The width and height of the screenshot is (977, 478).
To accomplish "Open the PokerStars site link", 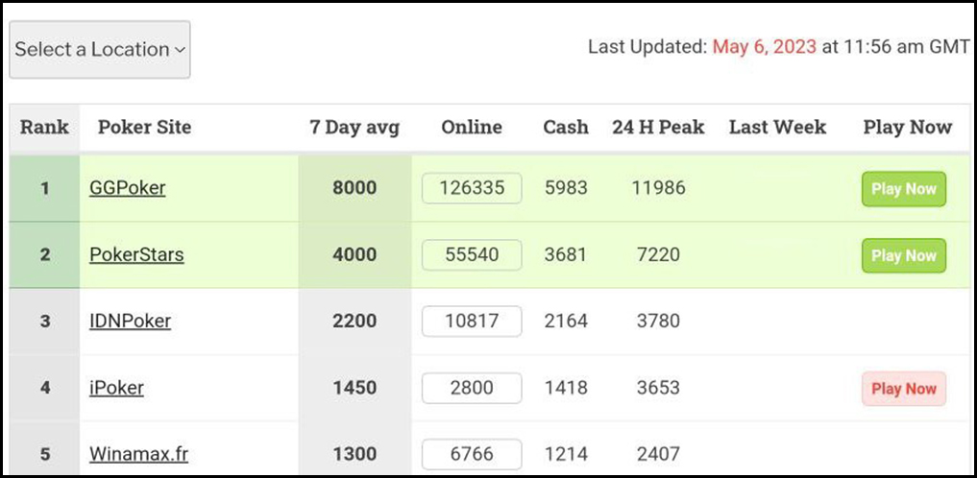I will [136, 255].
